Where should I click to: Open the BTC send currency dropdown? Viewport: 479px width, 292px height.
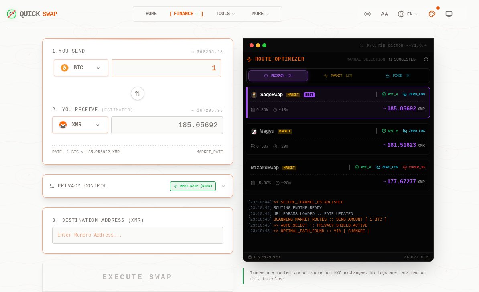click(x=81, y=68)
